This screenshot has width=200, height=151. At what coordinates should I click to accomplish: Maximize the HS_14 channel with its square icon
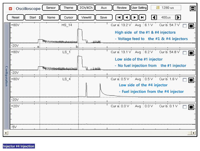point(191,26)
